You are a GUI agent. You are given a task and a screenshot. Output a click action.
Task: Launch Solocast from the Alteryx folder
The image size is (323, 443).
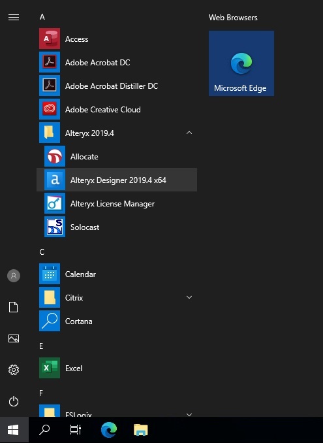[117, 227]
